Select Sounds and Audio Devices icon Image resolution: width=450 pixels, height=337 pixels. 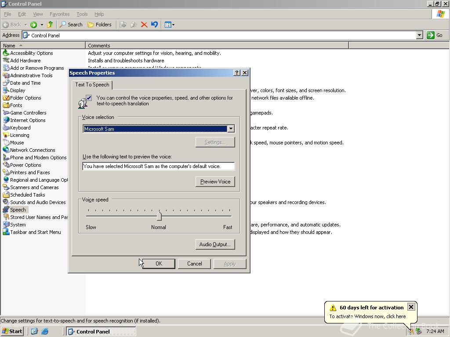point(6,202)
